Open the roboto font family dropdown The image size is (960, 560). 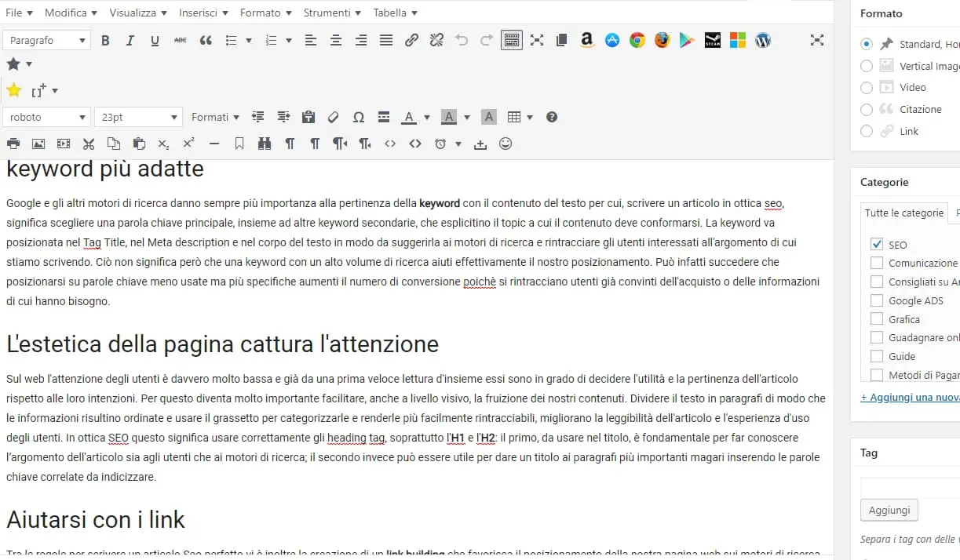pyautogui.click(x=47, y=117)
